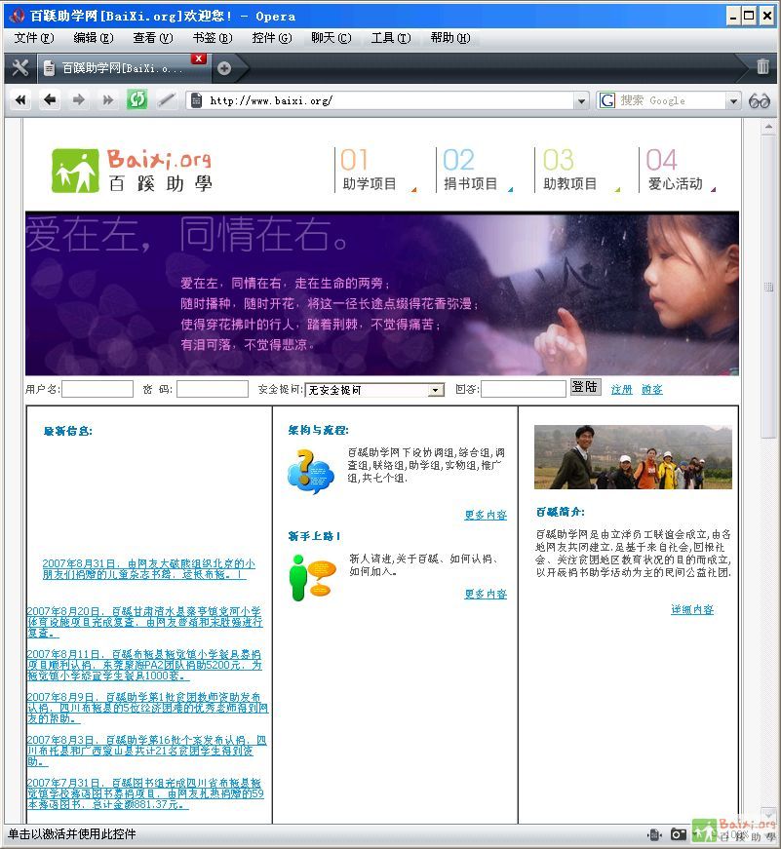Image resolution: width=781 pixels, height=849 pixels.
Task: Click the new tab plus button
Action: pos(224,68)
